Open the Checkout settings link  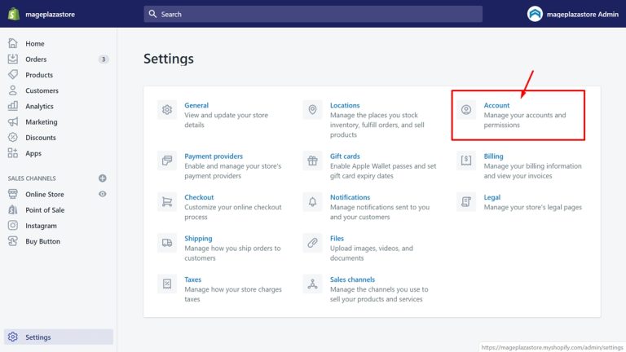point(199,197)
